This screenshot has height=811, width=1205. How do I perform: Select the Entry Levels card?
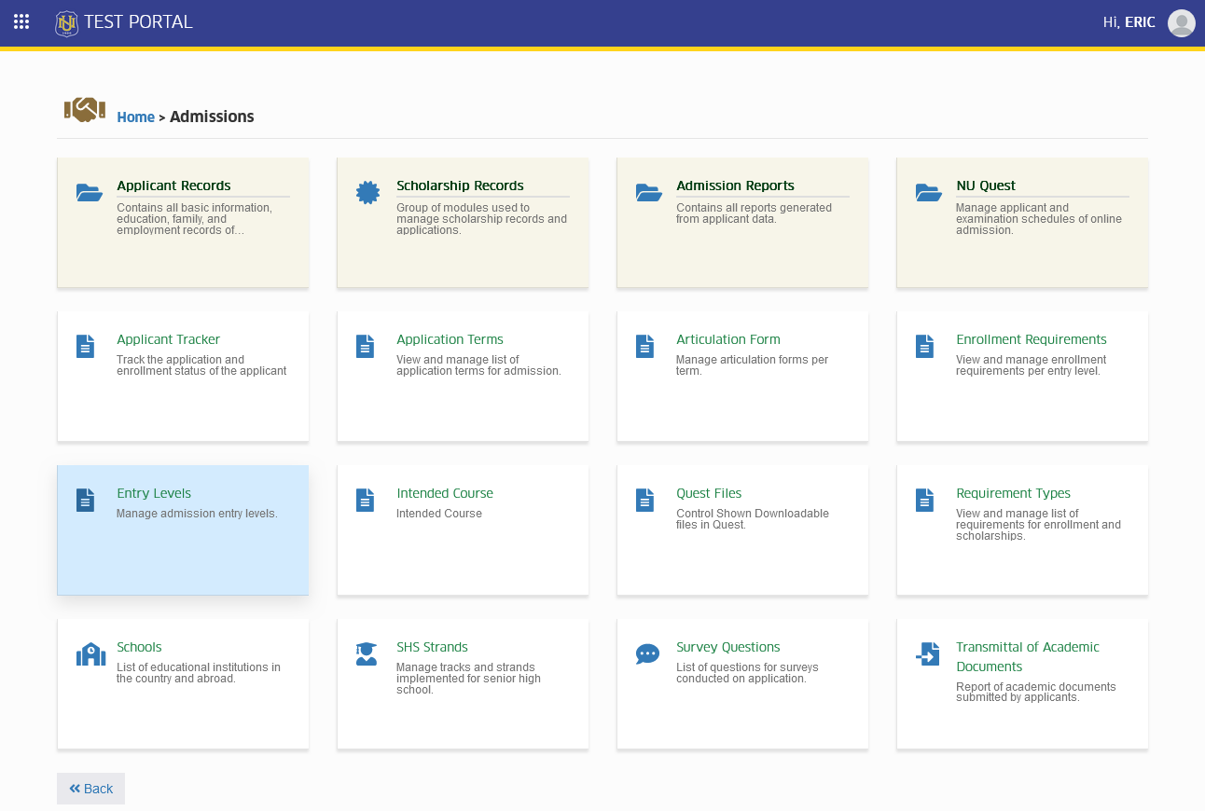[x=183, y=530]
